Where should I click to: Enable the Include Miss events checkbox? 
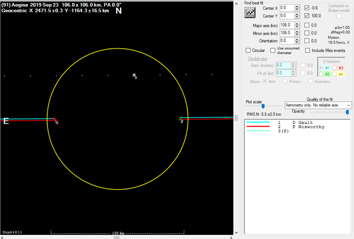click(308, 50)
